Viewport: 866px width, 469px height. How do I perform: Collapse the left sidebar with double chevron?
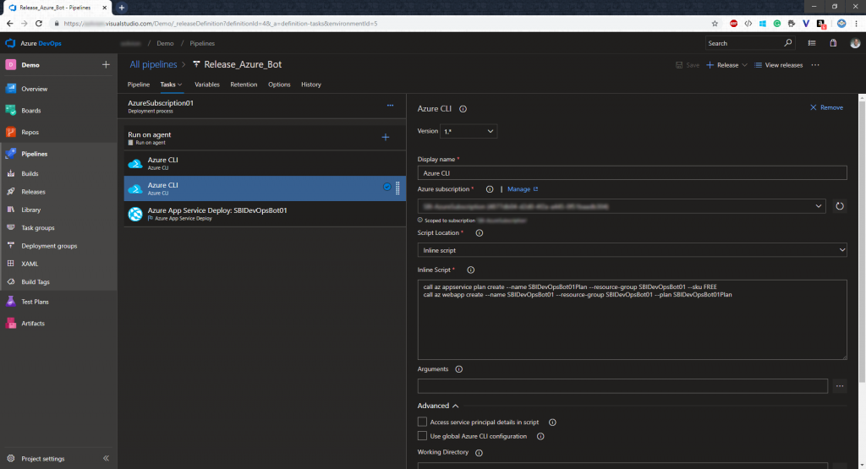pyautogui.click(x=106, y=458)
